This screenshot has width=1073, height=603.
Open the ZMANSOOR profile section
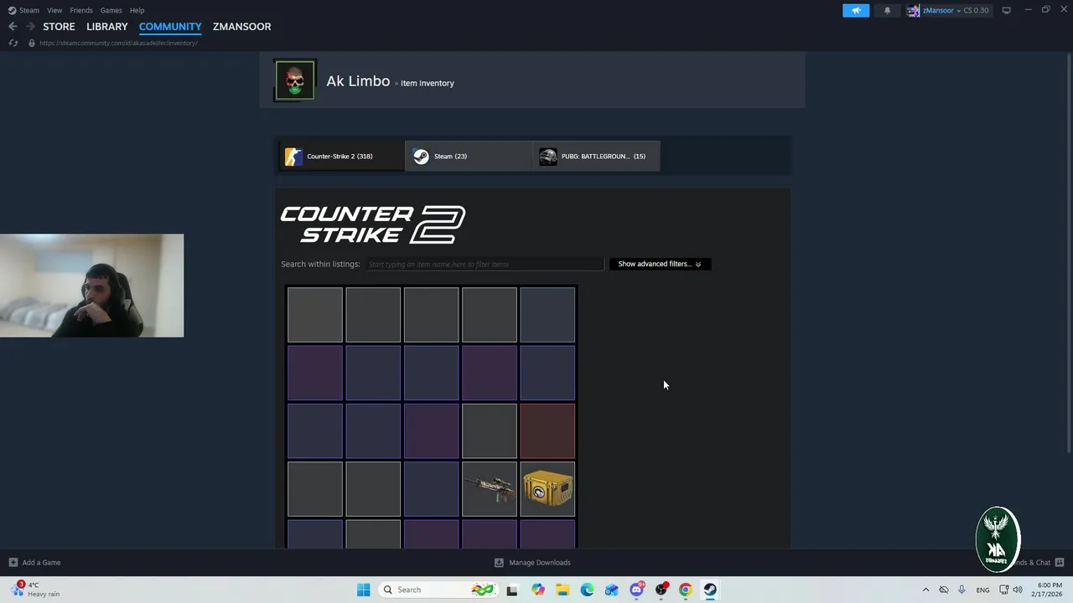(241, 27)
